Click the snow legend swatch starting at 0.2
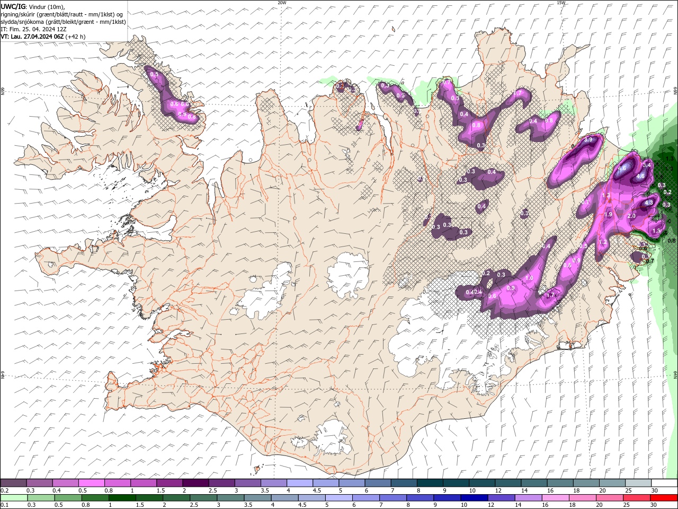678x509 pixels. click(x=14, y=483)
